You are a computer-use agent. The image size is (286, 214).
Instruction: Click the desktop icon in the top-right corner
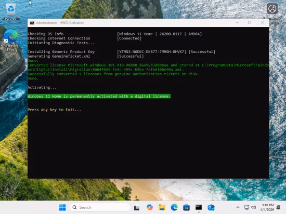pos(272,9)
